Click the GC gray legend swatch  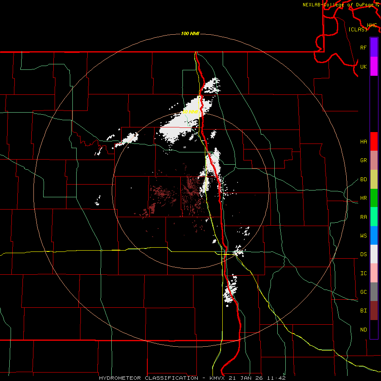(374, 292)
